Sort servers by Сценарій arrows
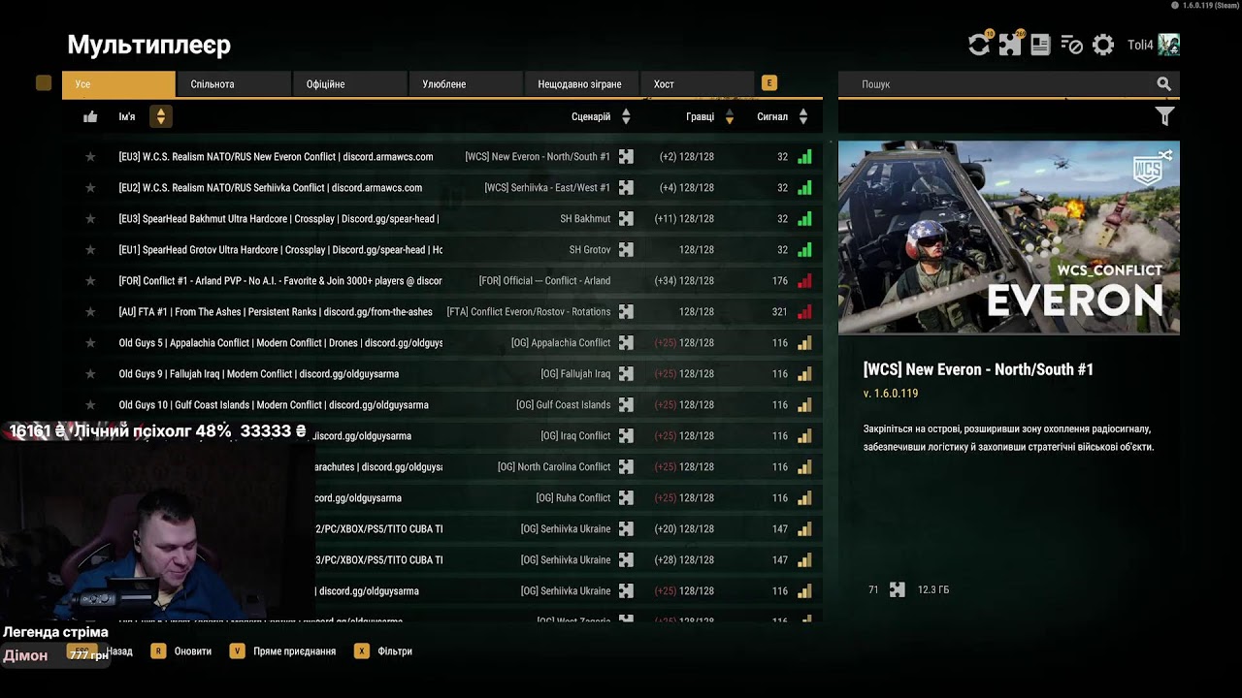The height and width of the screenshot is (698, 1242). (626, 116)
